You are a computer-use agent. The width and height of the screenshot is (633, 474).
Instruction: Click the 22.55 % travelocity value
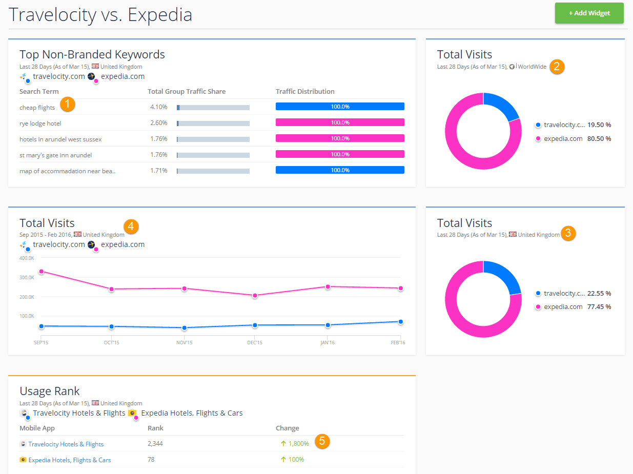point(599,294)
